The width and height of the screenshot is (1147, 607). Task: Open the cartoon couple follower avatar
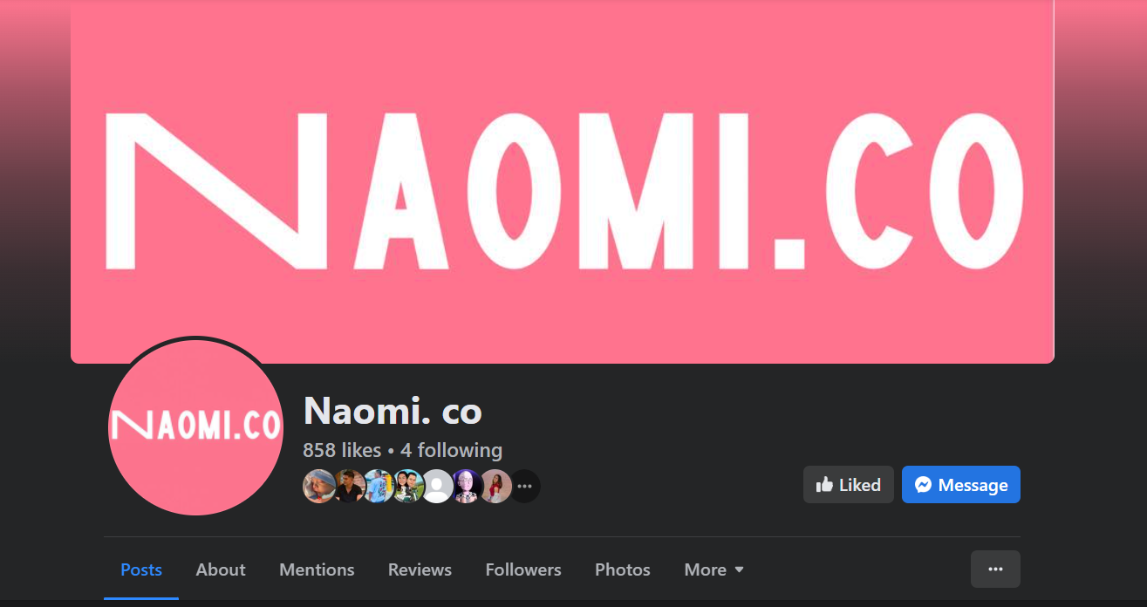pos(408,486)
